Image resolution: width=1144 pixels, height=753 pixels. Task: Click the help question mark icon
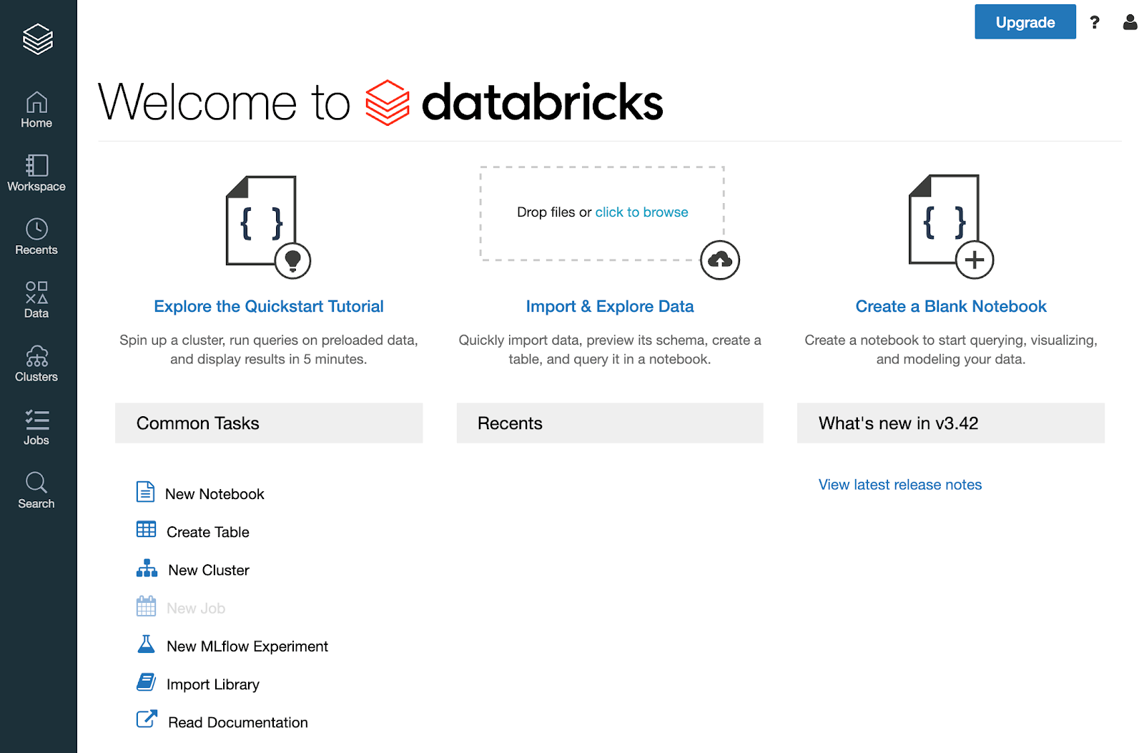click(1094, 22)
